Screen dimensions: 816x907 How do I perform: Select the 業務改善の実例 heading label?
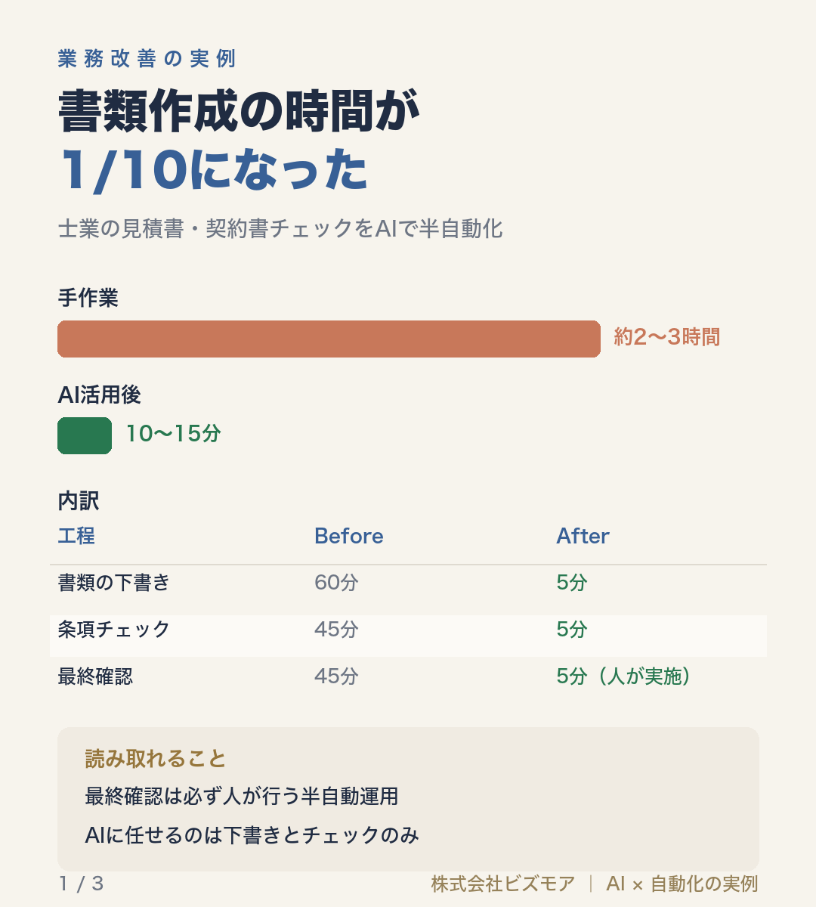(x=147, y=59)
